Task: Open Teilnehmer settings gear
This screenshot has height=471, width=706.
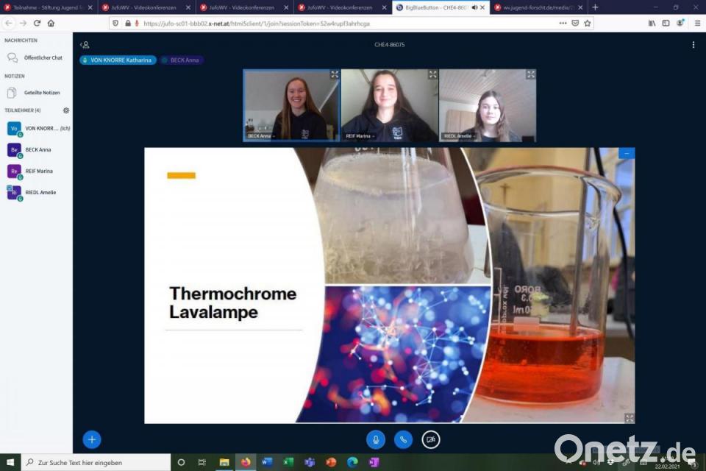Action: point(66,110)
